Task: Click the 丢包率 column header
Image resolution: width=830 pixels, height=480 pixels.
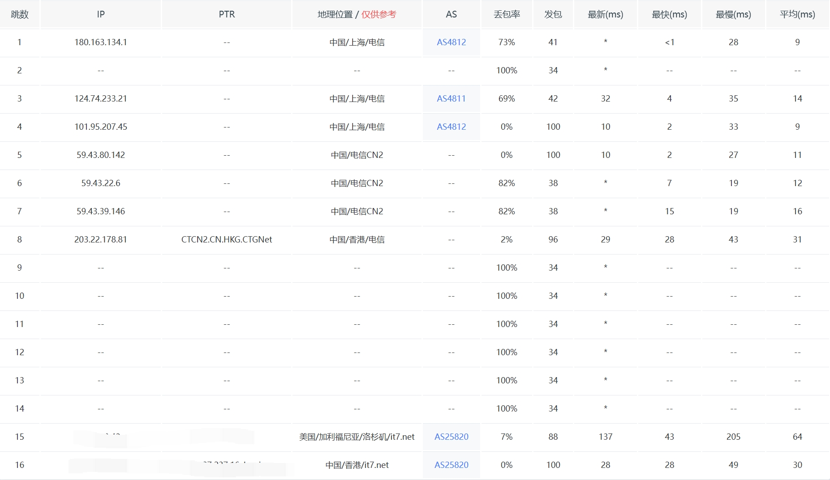Action: click(x=507, y=14)
